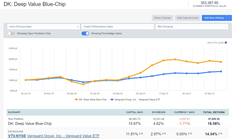Image resolution: width=232 pixels, height=139 pixels.
Task: Expand Graph Performance Index dropdown
Action: [x=117, y=26]
